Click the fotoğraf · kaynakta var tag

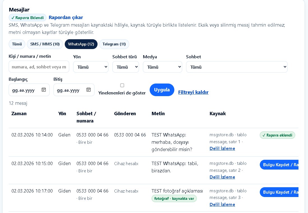point(174,198)
